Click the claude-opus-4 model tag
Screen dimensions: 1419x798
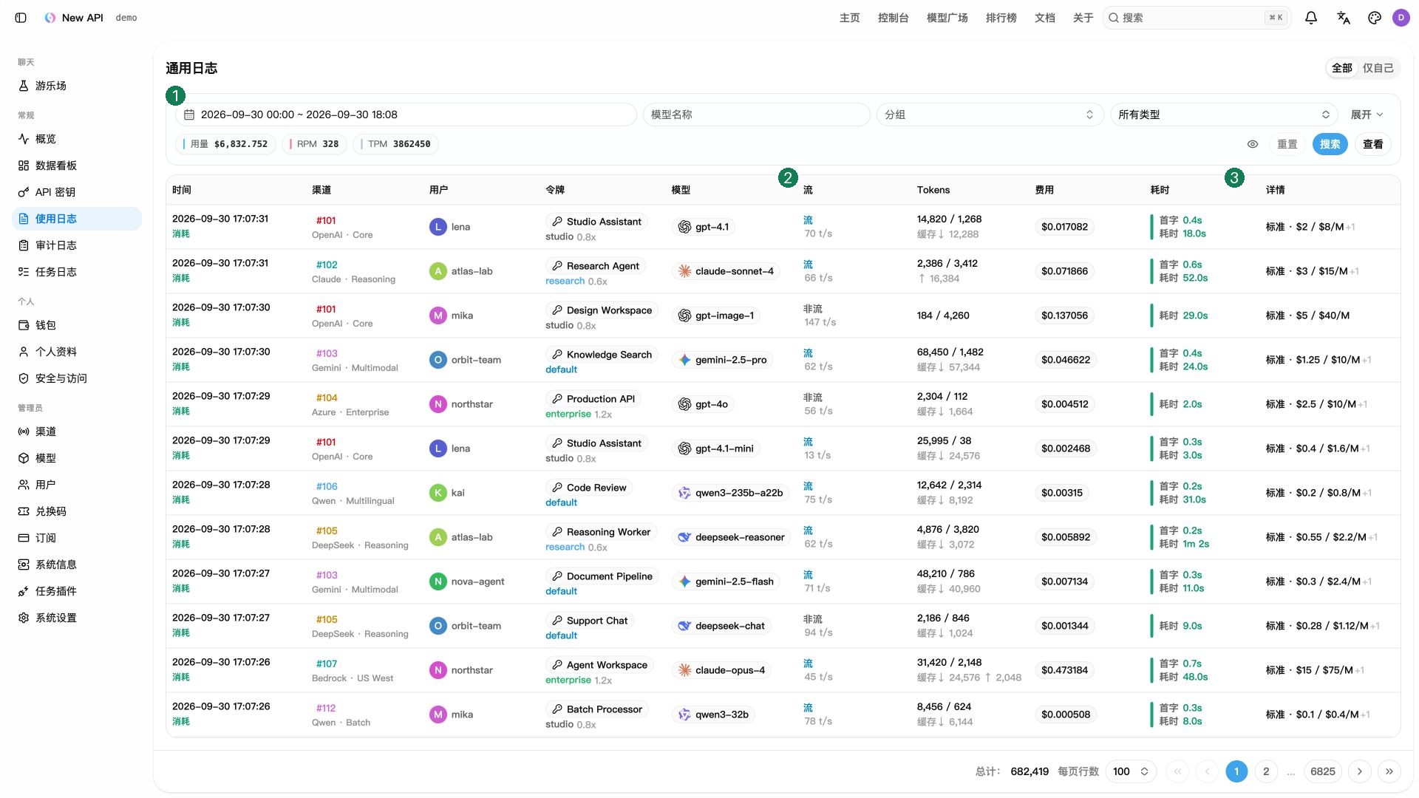coord(722,670)
